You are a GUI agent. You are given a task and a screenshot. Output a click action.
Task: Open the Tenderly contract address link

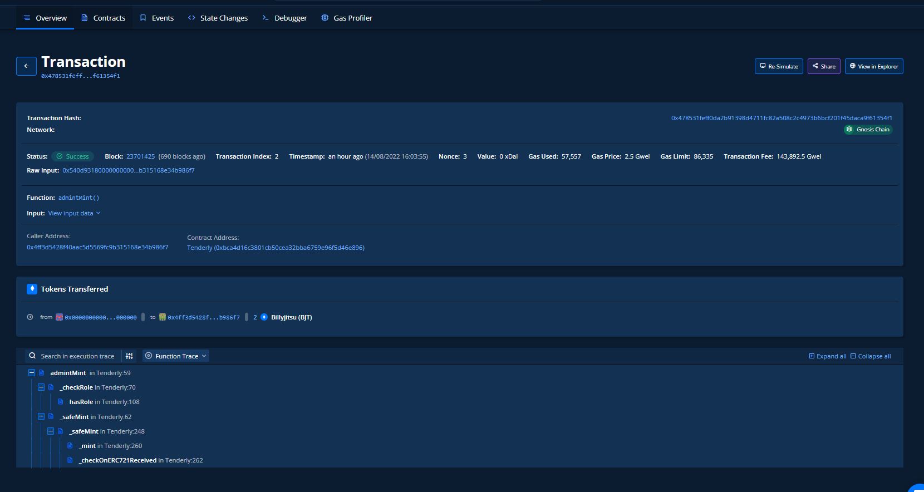tap(276, 248)
